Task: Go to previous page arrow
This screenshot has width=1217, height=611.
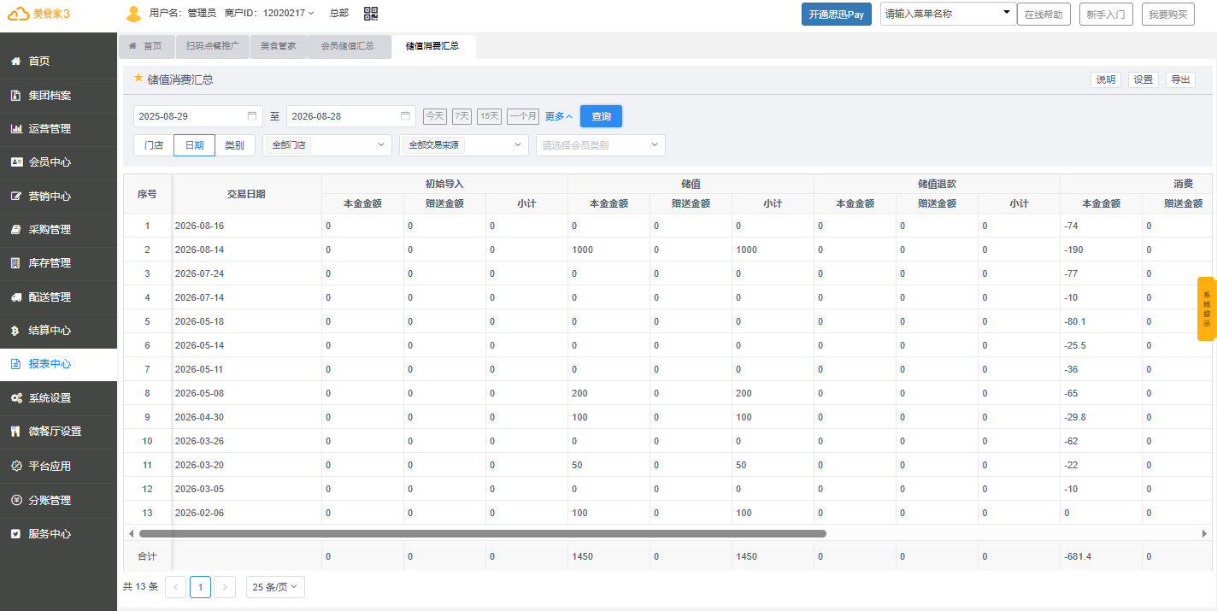Action: (176, 587)
